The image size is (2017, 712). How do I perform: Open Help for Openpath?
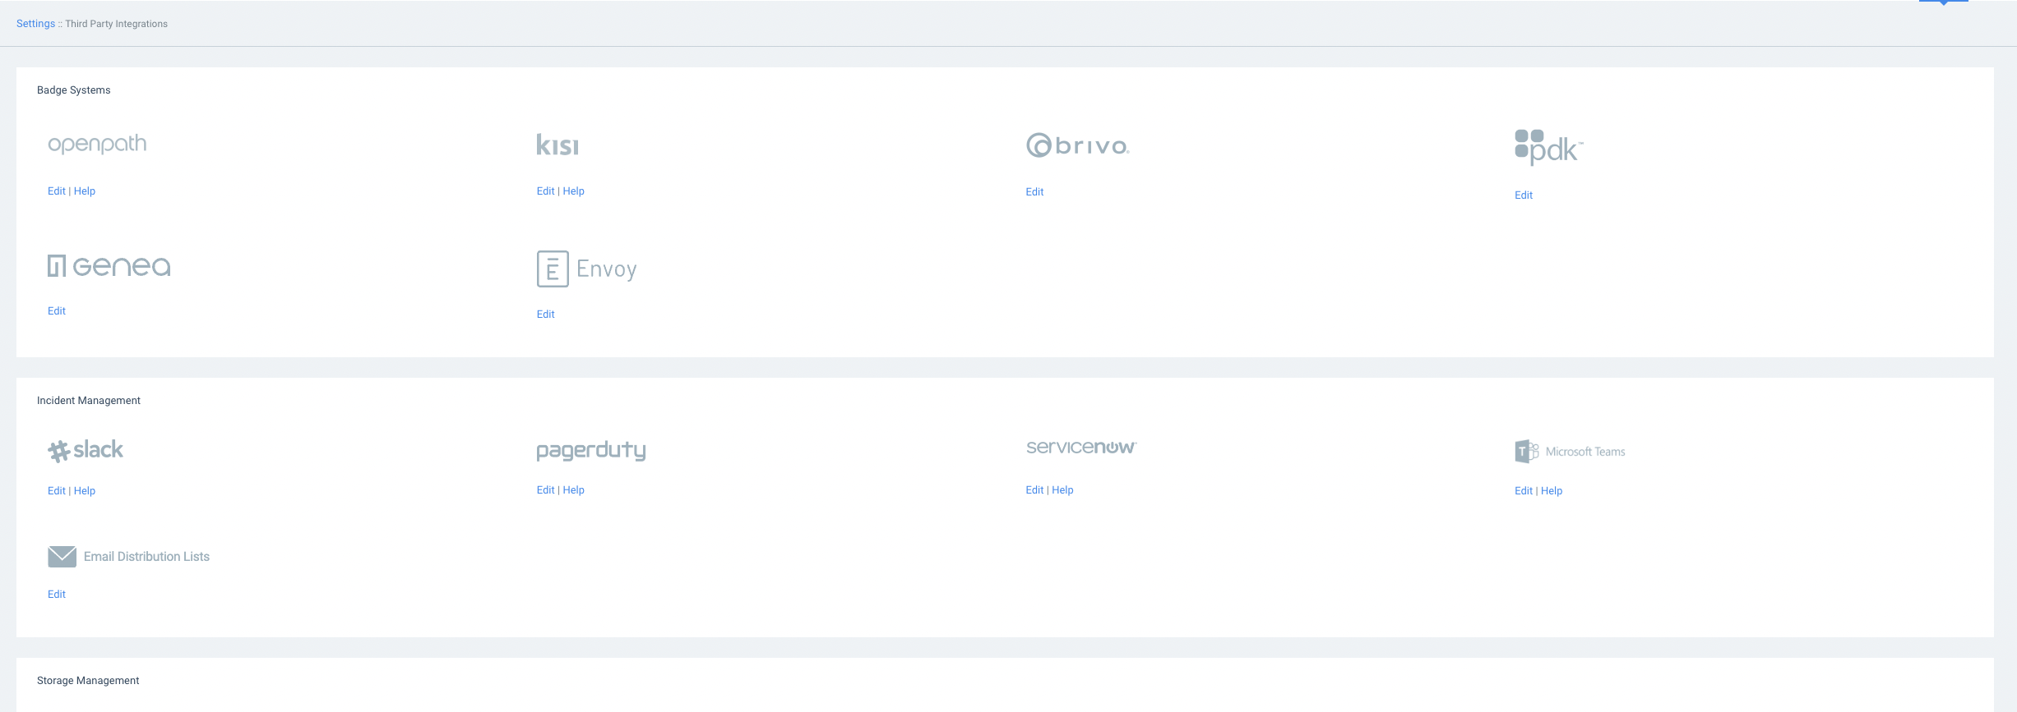pyautogui.click(x=85, y=191)
